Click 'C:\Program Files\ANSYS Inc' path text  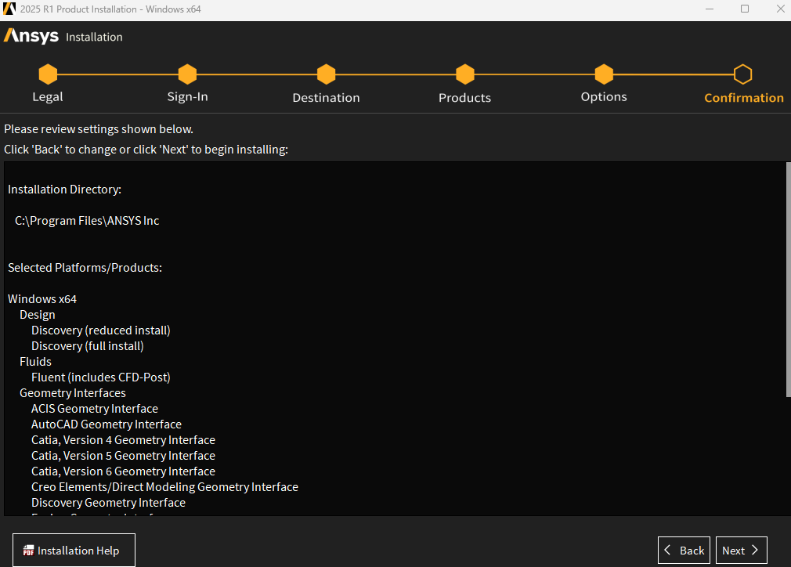(x=87, y=221)
